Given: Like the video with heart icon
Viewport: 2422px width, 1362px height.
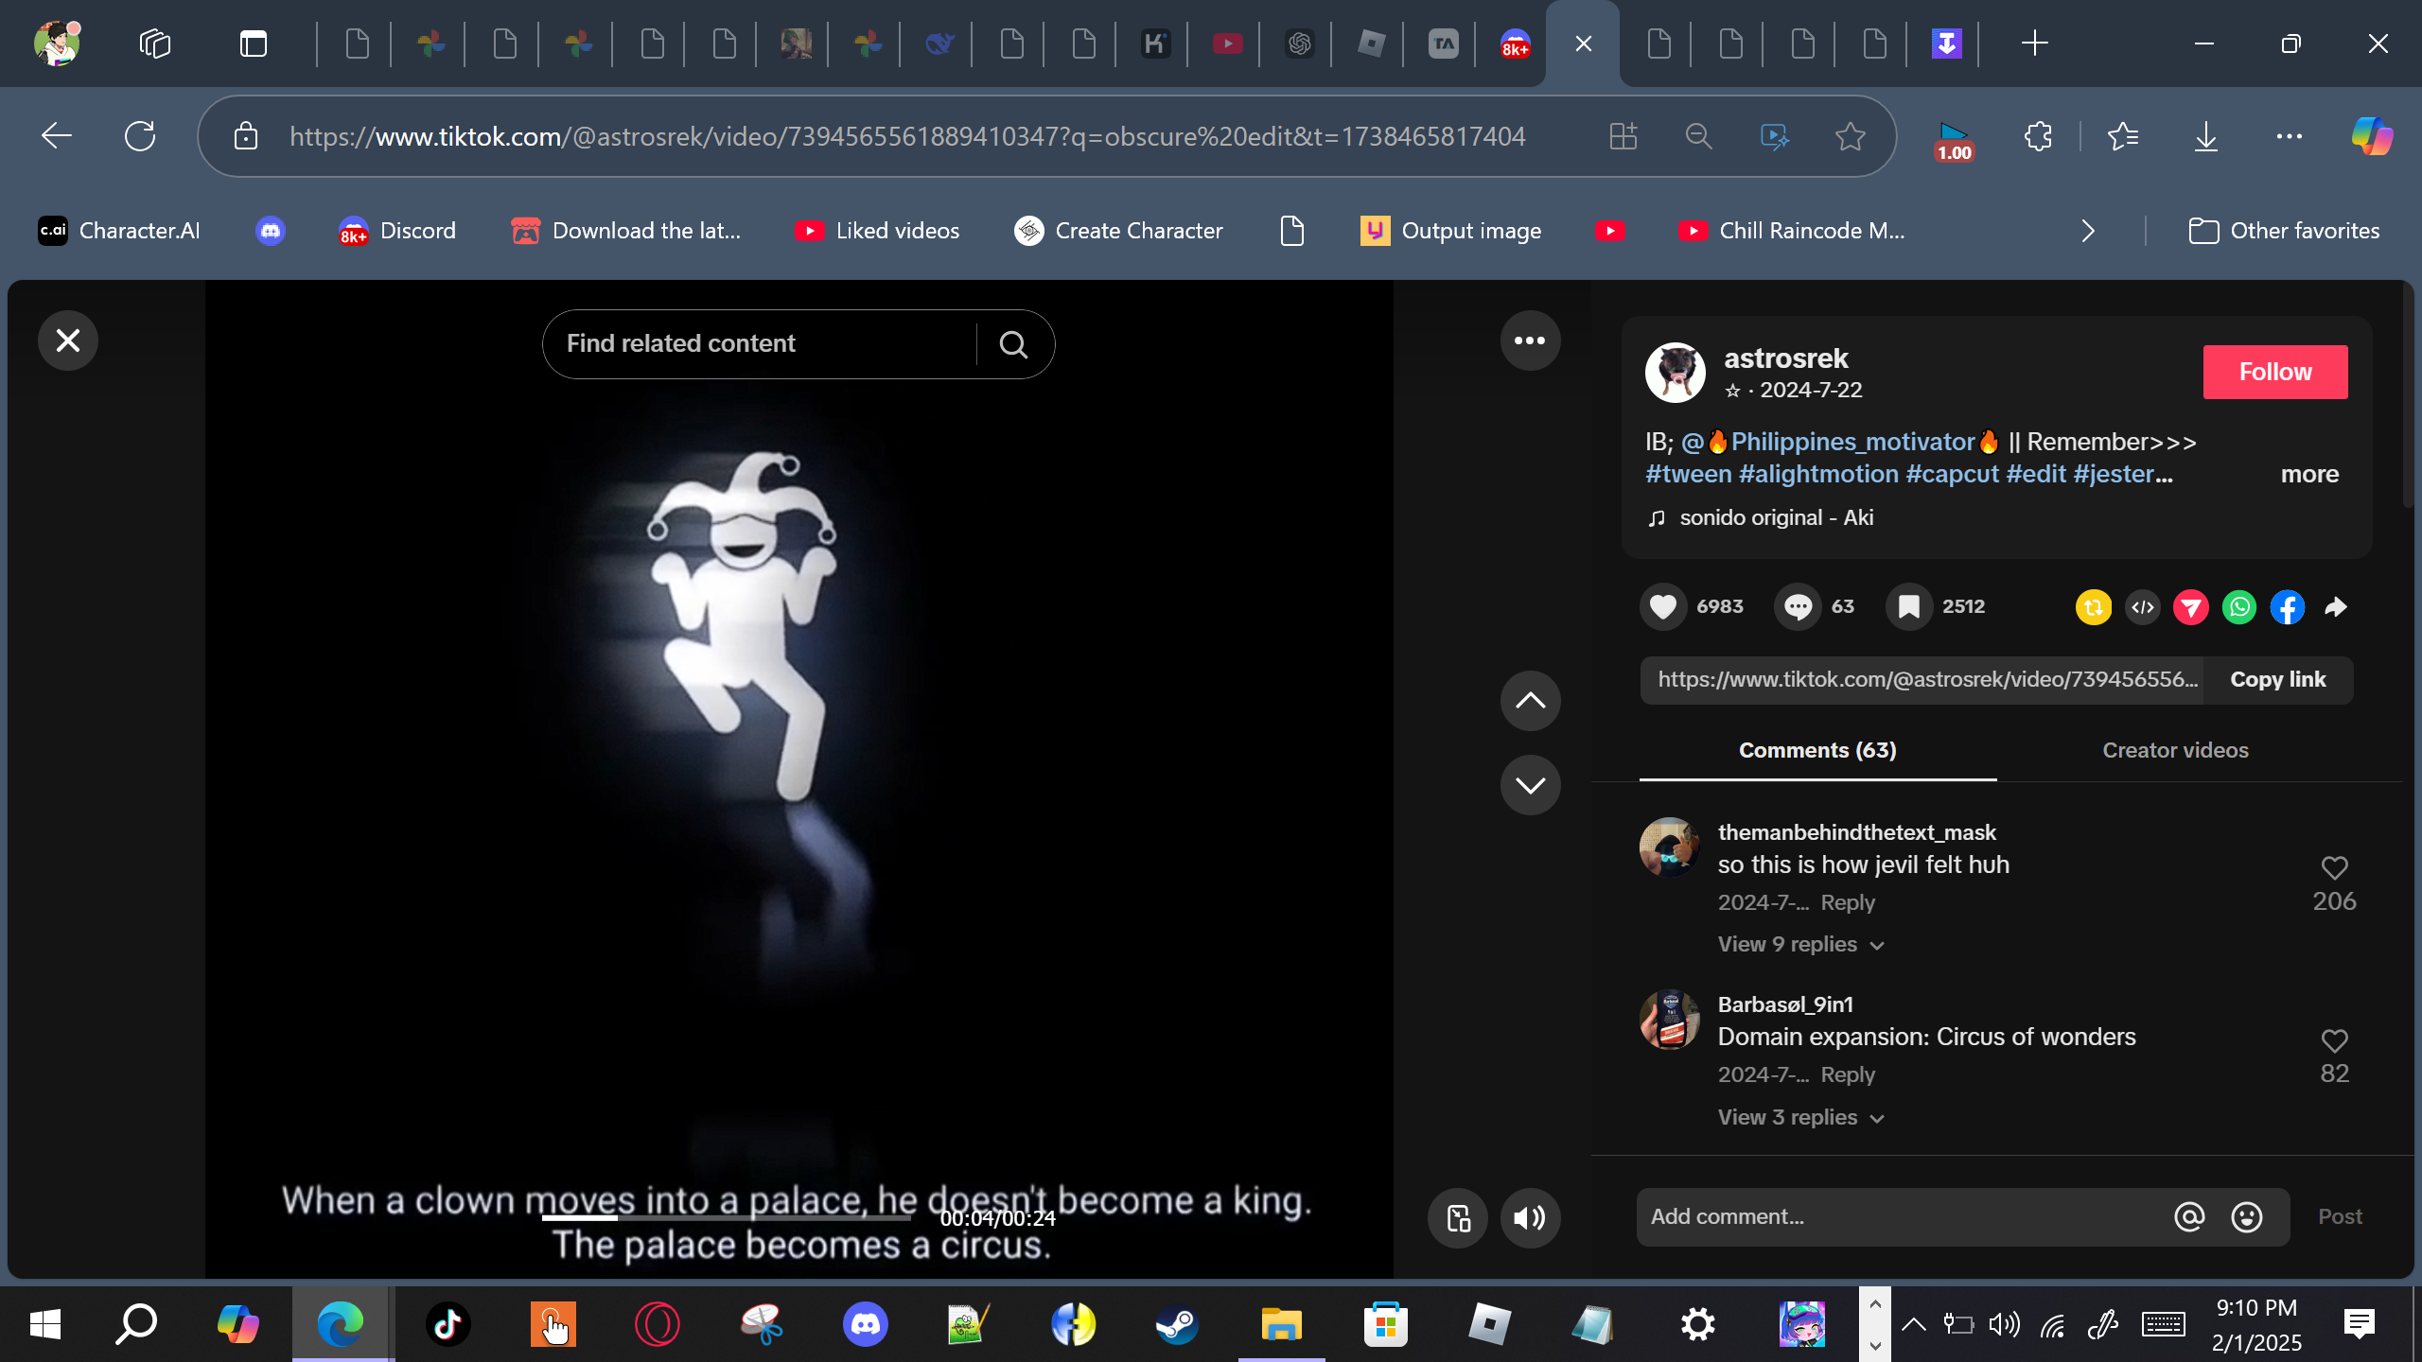Looking at the screenshot, I should click(1663, 606).
